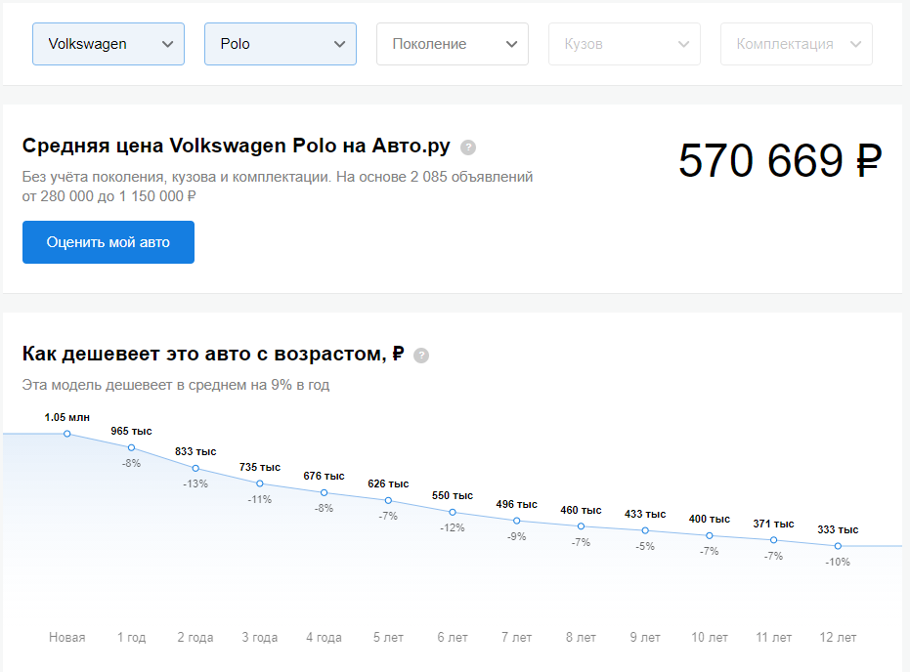The width and height of the screenshot is (910, 672).
Task: Open the Polo model dropdown
Action: (281, 44)
